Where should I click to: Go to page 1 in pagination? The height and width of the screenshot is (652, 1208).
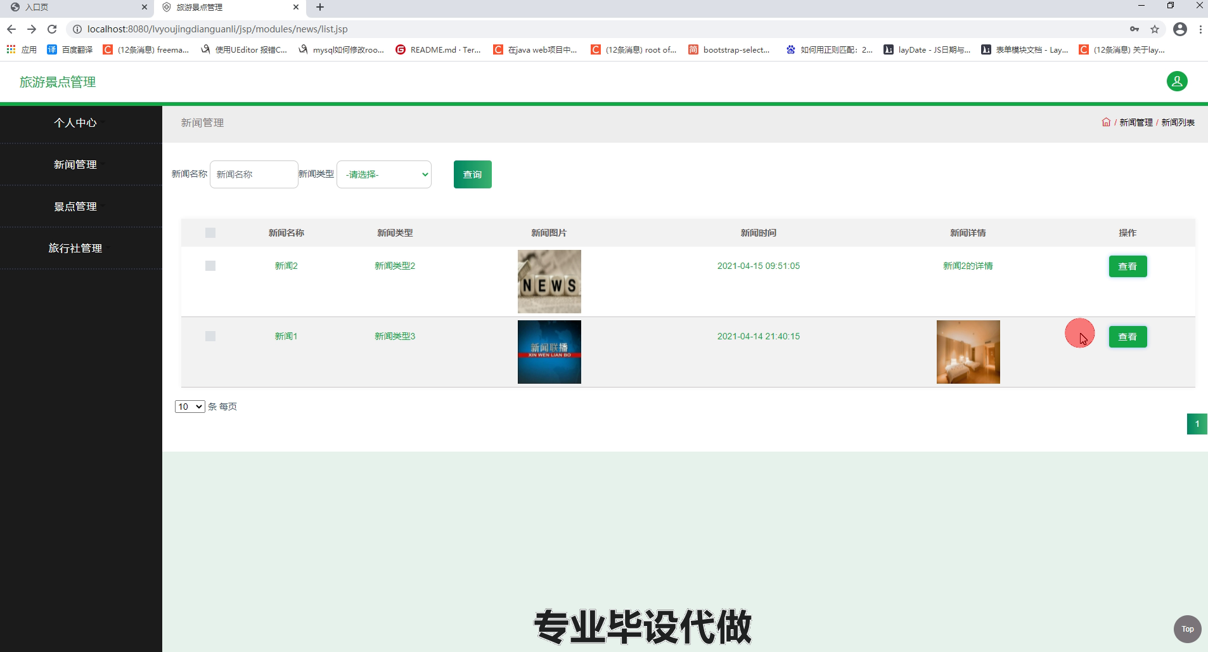[1197, 424]
